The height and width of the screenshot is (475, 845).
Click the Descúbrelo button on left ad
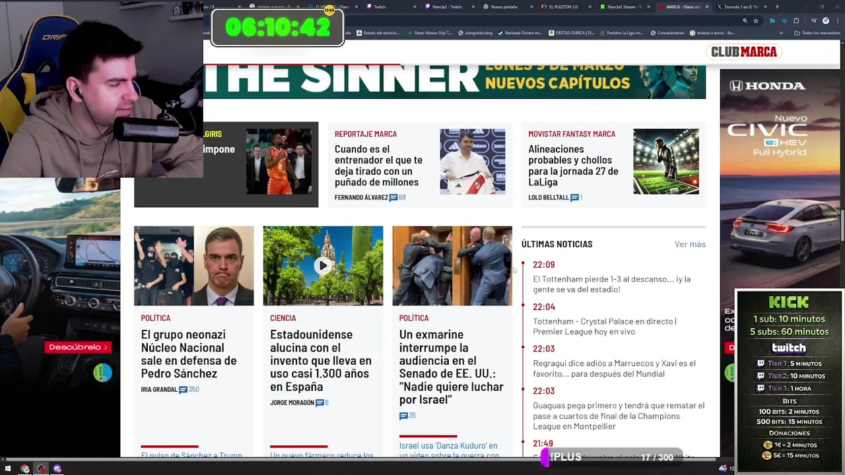click(x=79, y=347)
